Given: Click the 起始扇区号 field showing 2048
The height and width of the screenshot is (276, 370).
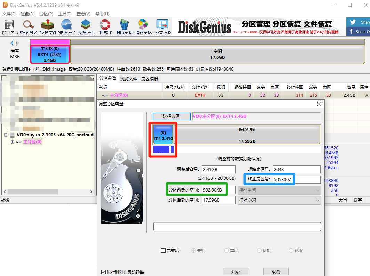Looking at the screenshot, I should [296, 169].
